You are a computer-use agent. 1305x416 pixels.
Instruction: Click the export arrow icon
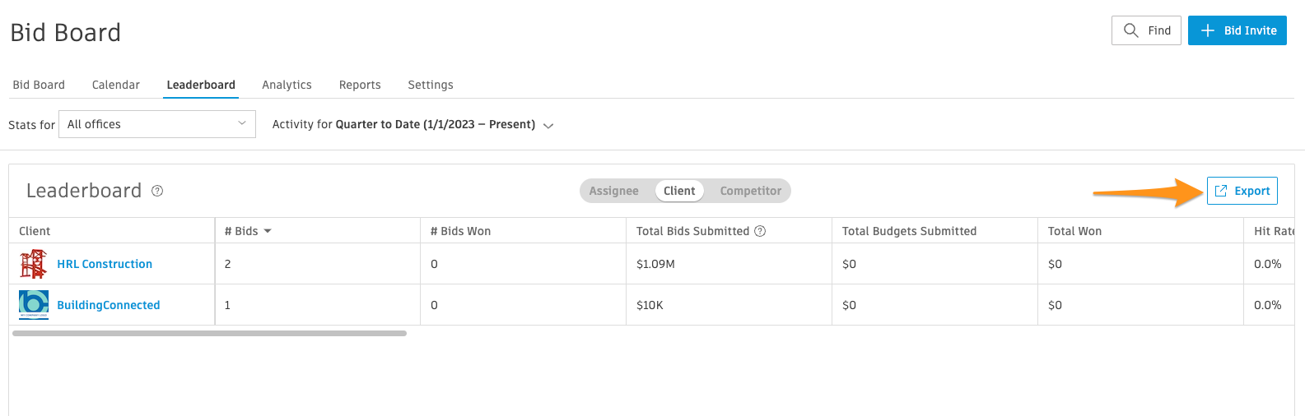click(x=1221, y=191)
